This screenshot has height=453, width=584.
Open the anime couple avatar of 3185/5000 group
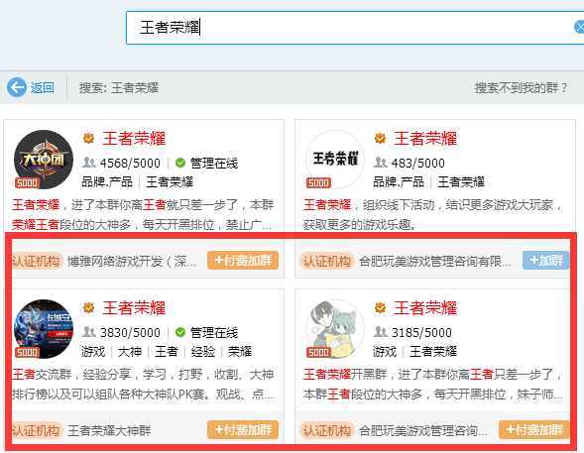coord(335,329)
